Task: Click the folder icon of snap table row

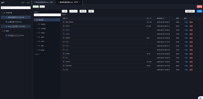Action: (64, 70)
